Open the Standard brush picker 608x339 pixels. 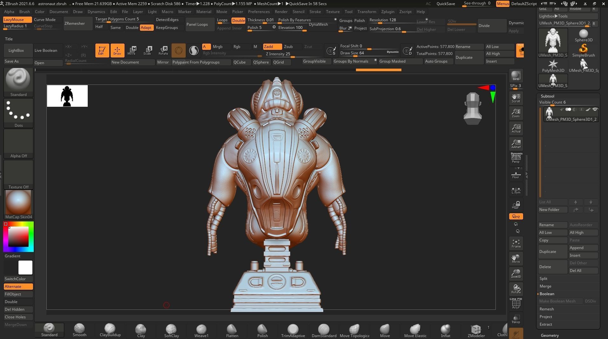click(x=18, y=83)
